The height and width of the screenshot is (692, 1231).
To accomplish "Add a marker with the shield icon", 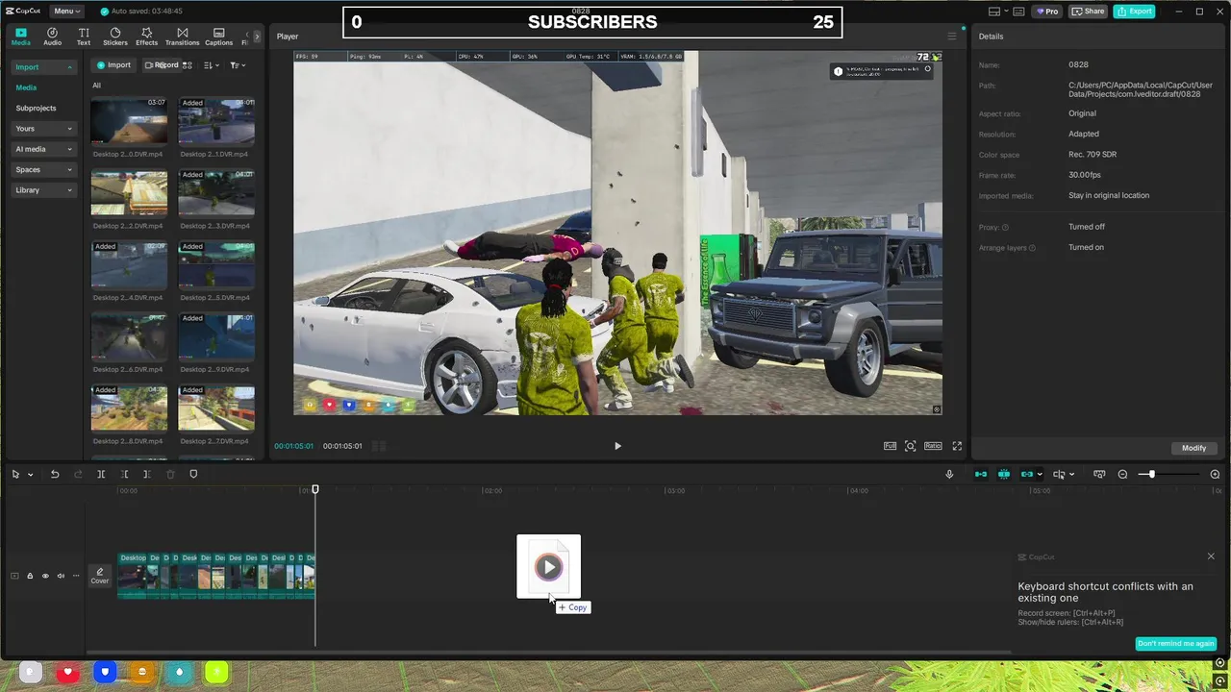I will coord(193,474).
